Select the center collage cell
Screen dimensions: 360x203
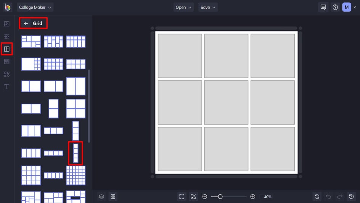click(x=226, y=102)
